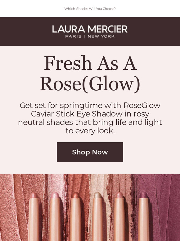Click the plum purple tipped eye shadow stick

coord(144,216)
